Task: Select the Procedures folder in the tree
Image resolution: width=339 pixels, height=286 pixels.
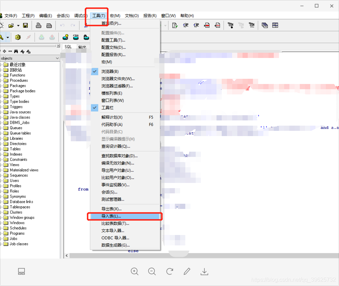Action: pos(19,80)
